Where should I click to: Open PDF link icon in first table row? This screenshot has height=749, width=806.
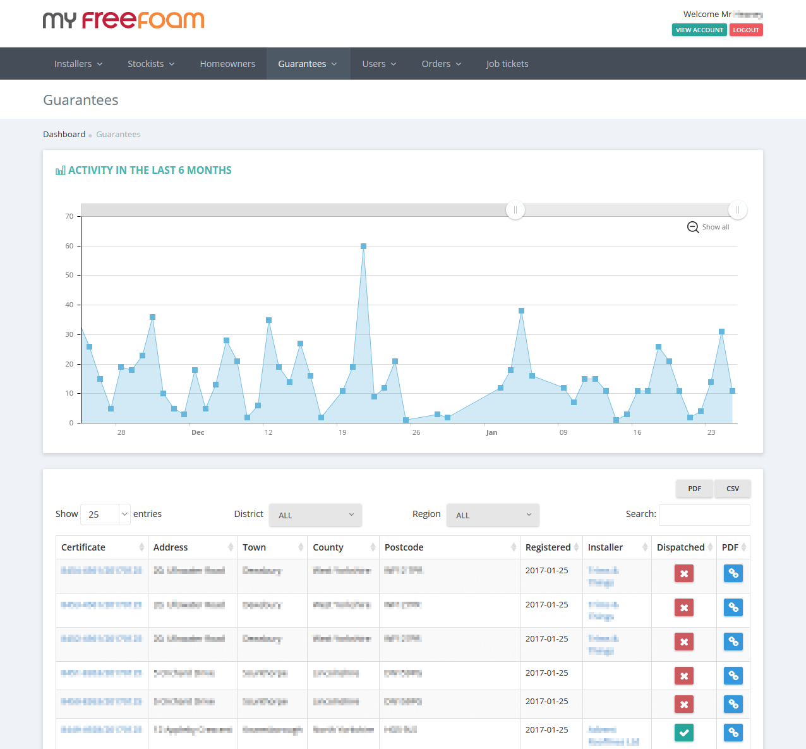(x=733, y=573)
